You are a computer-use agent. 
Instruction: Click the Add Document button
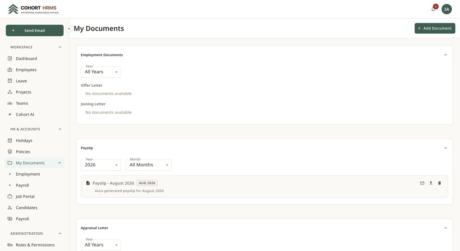pos(435,28)
